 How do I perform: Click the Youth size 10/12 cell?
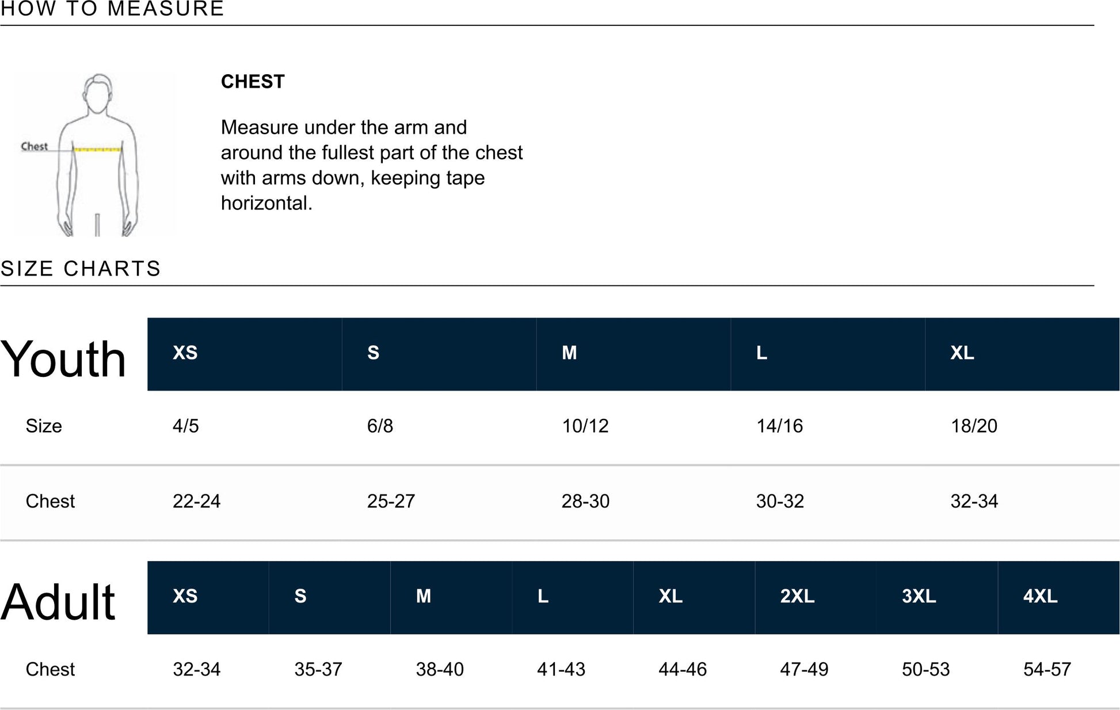pyautogui.click(x=585, y=426)
